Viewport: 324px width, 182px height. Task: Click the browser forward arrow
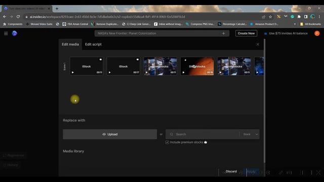[x=11, y=17]
